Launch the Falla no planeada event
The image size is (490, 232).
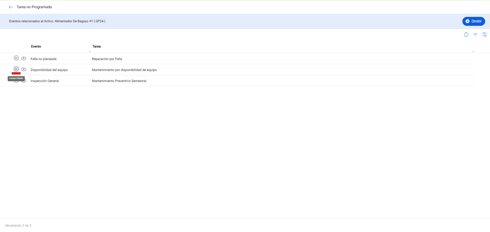pos(16,58)
